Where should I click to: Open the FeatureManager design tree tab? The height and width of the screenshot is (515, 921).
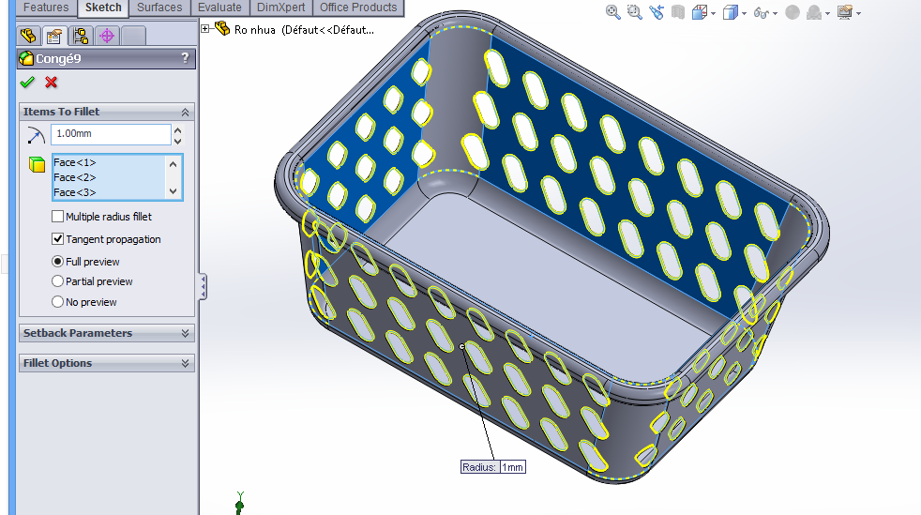pos(28,37)
